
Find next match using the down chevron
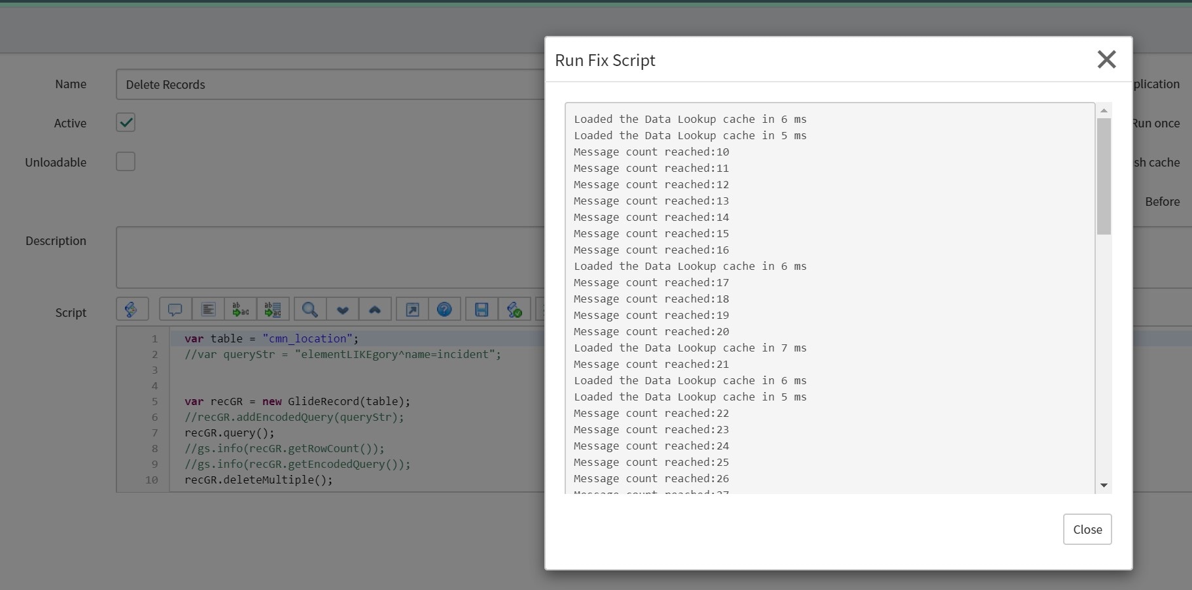(x=342, y=308)
